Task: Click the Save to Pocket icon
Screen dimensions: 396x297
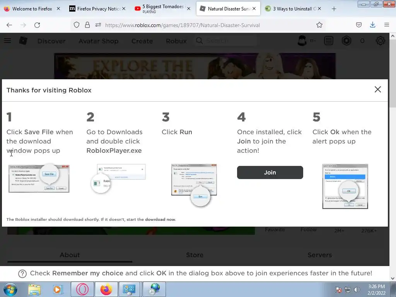Action: pyautogui.click(x=358, y=25)
